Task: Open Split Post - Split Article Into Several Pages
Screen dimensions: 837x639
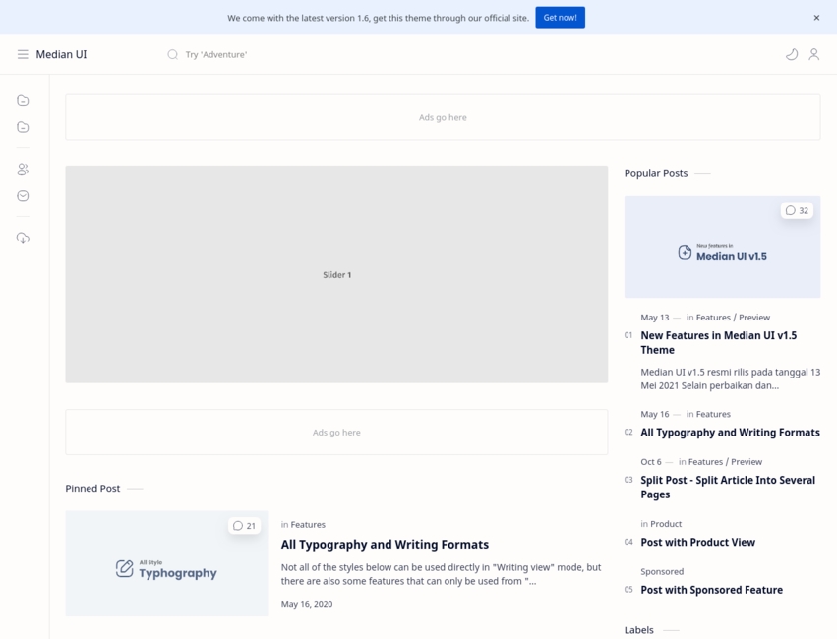Action: click(728, 487)
